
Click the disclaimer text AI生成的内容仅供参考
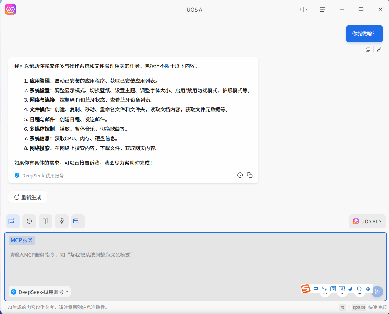[x=58, y=307]
